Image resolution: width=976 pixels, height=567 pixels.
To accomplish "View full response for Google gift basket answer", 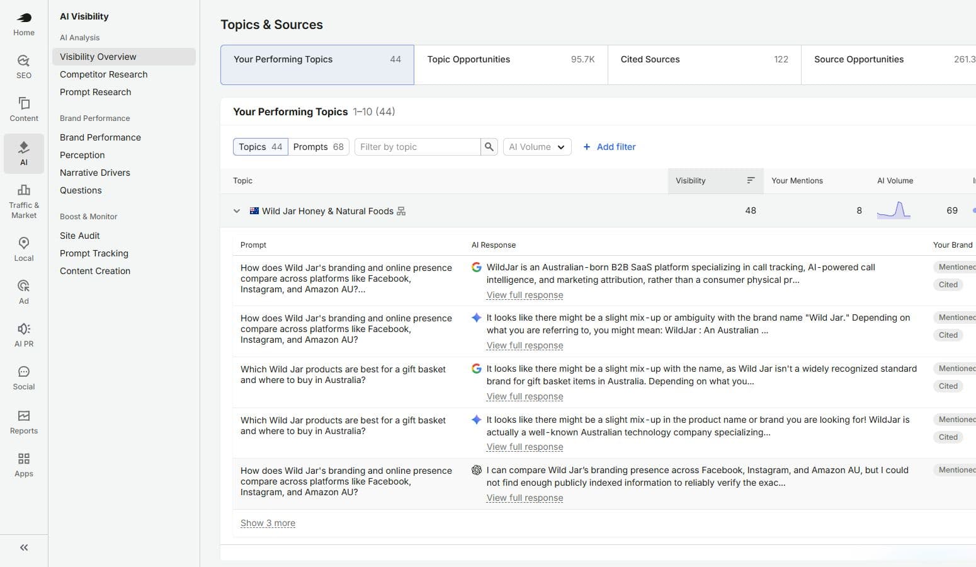I will coord(525,396).
